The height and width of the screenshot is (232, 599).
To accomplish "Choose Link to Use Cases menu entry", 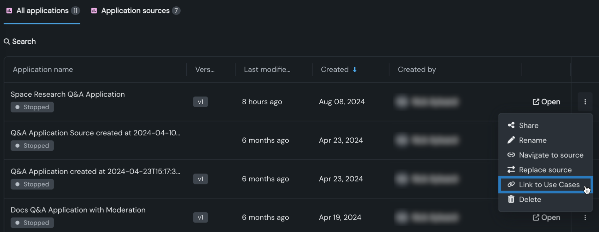I will coord(549,184).
